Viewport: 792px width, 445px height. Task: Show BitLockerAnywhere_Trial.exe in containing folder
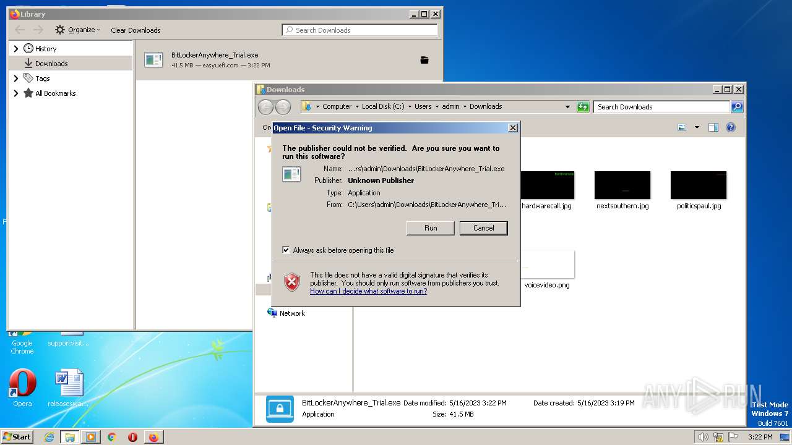(424, 60)
